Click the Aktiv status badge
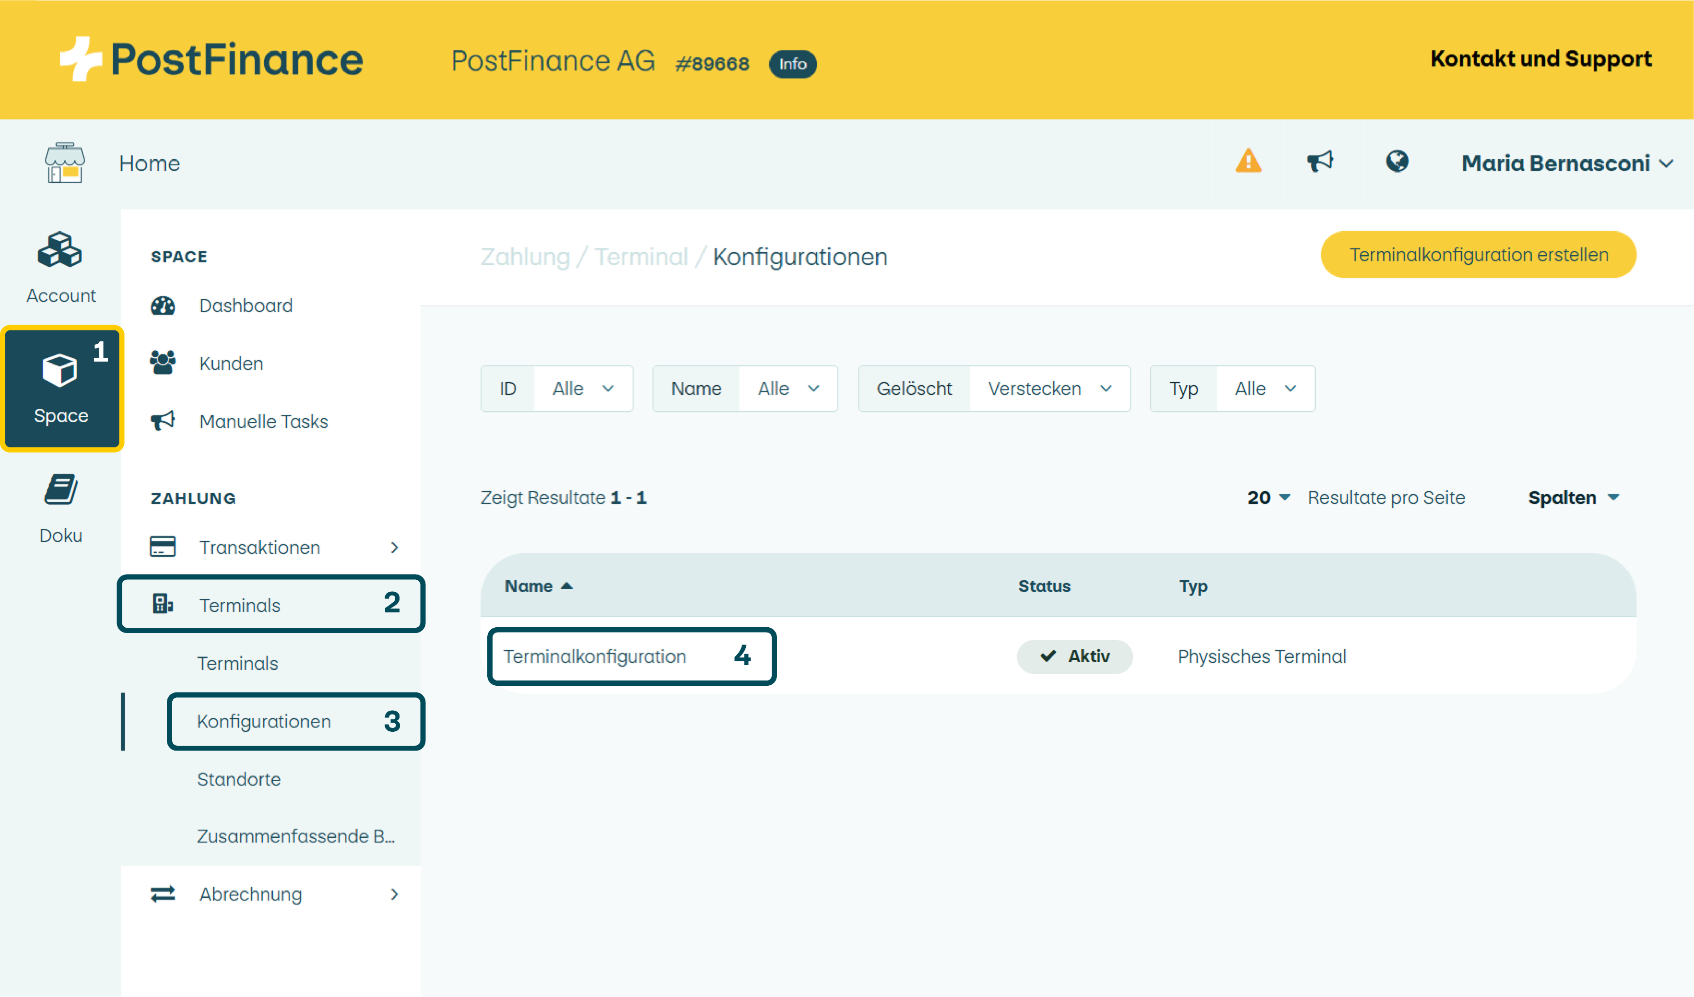The height and width of the screenshot is (997, 1694). (x=1075, y=656)
